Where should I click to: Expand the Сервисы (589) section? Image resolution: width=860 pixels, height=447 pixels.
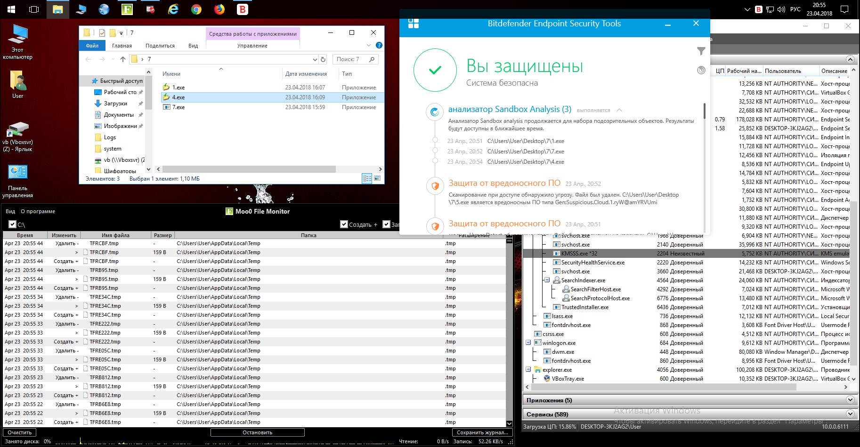click(x=850, y=414)
